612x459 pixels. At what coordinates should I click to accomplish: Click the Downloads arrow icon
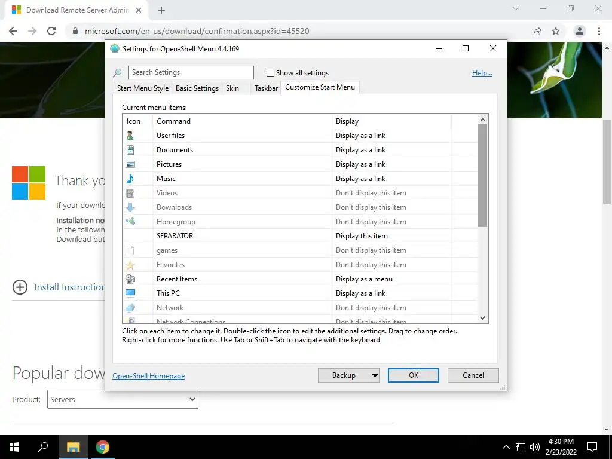[x=130, y=207]
